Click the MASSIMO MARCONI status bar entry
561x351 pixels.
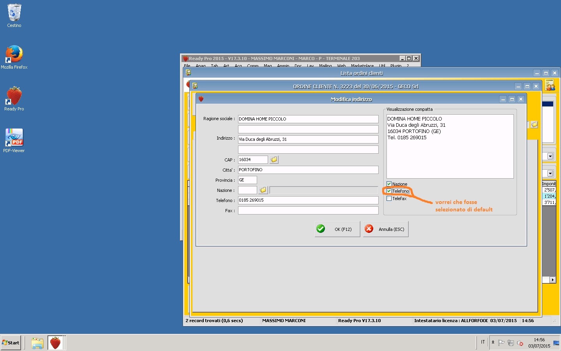284,321
